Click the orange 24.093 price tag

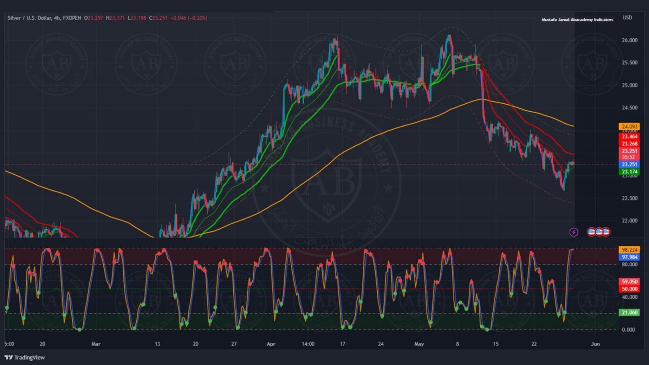(x=630, y=127)
